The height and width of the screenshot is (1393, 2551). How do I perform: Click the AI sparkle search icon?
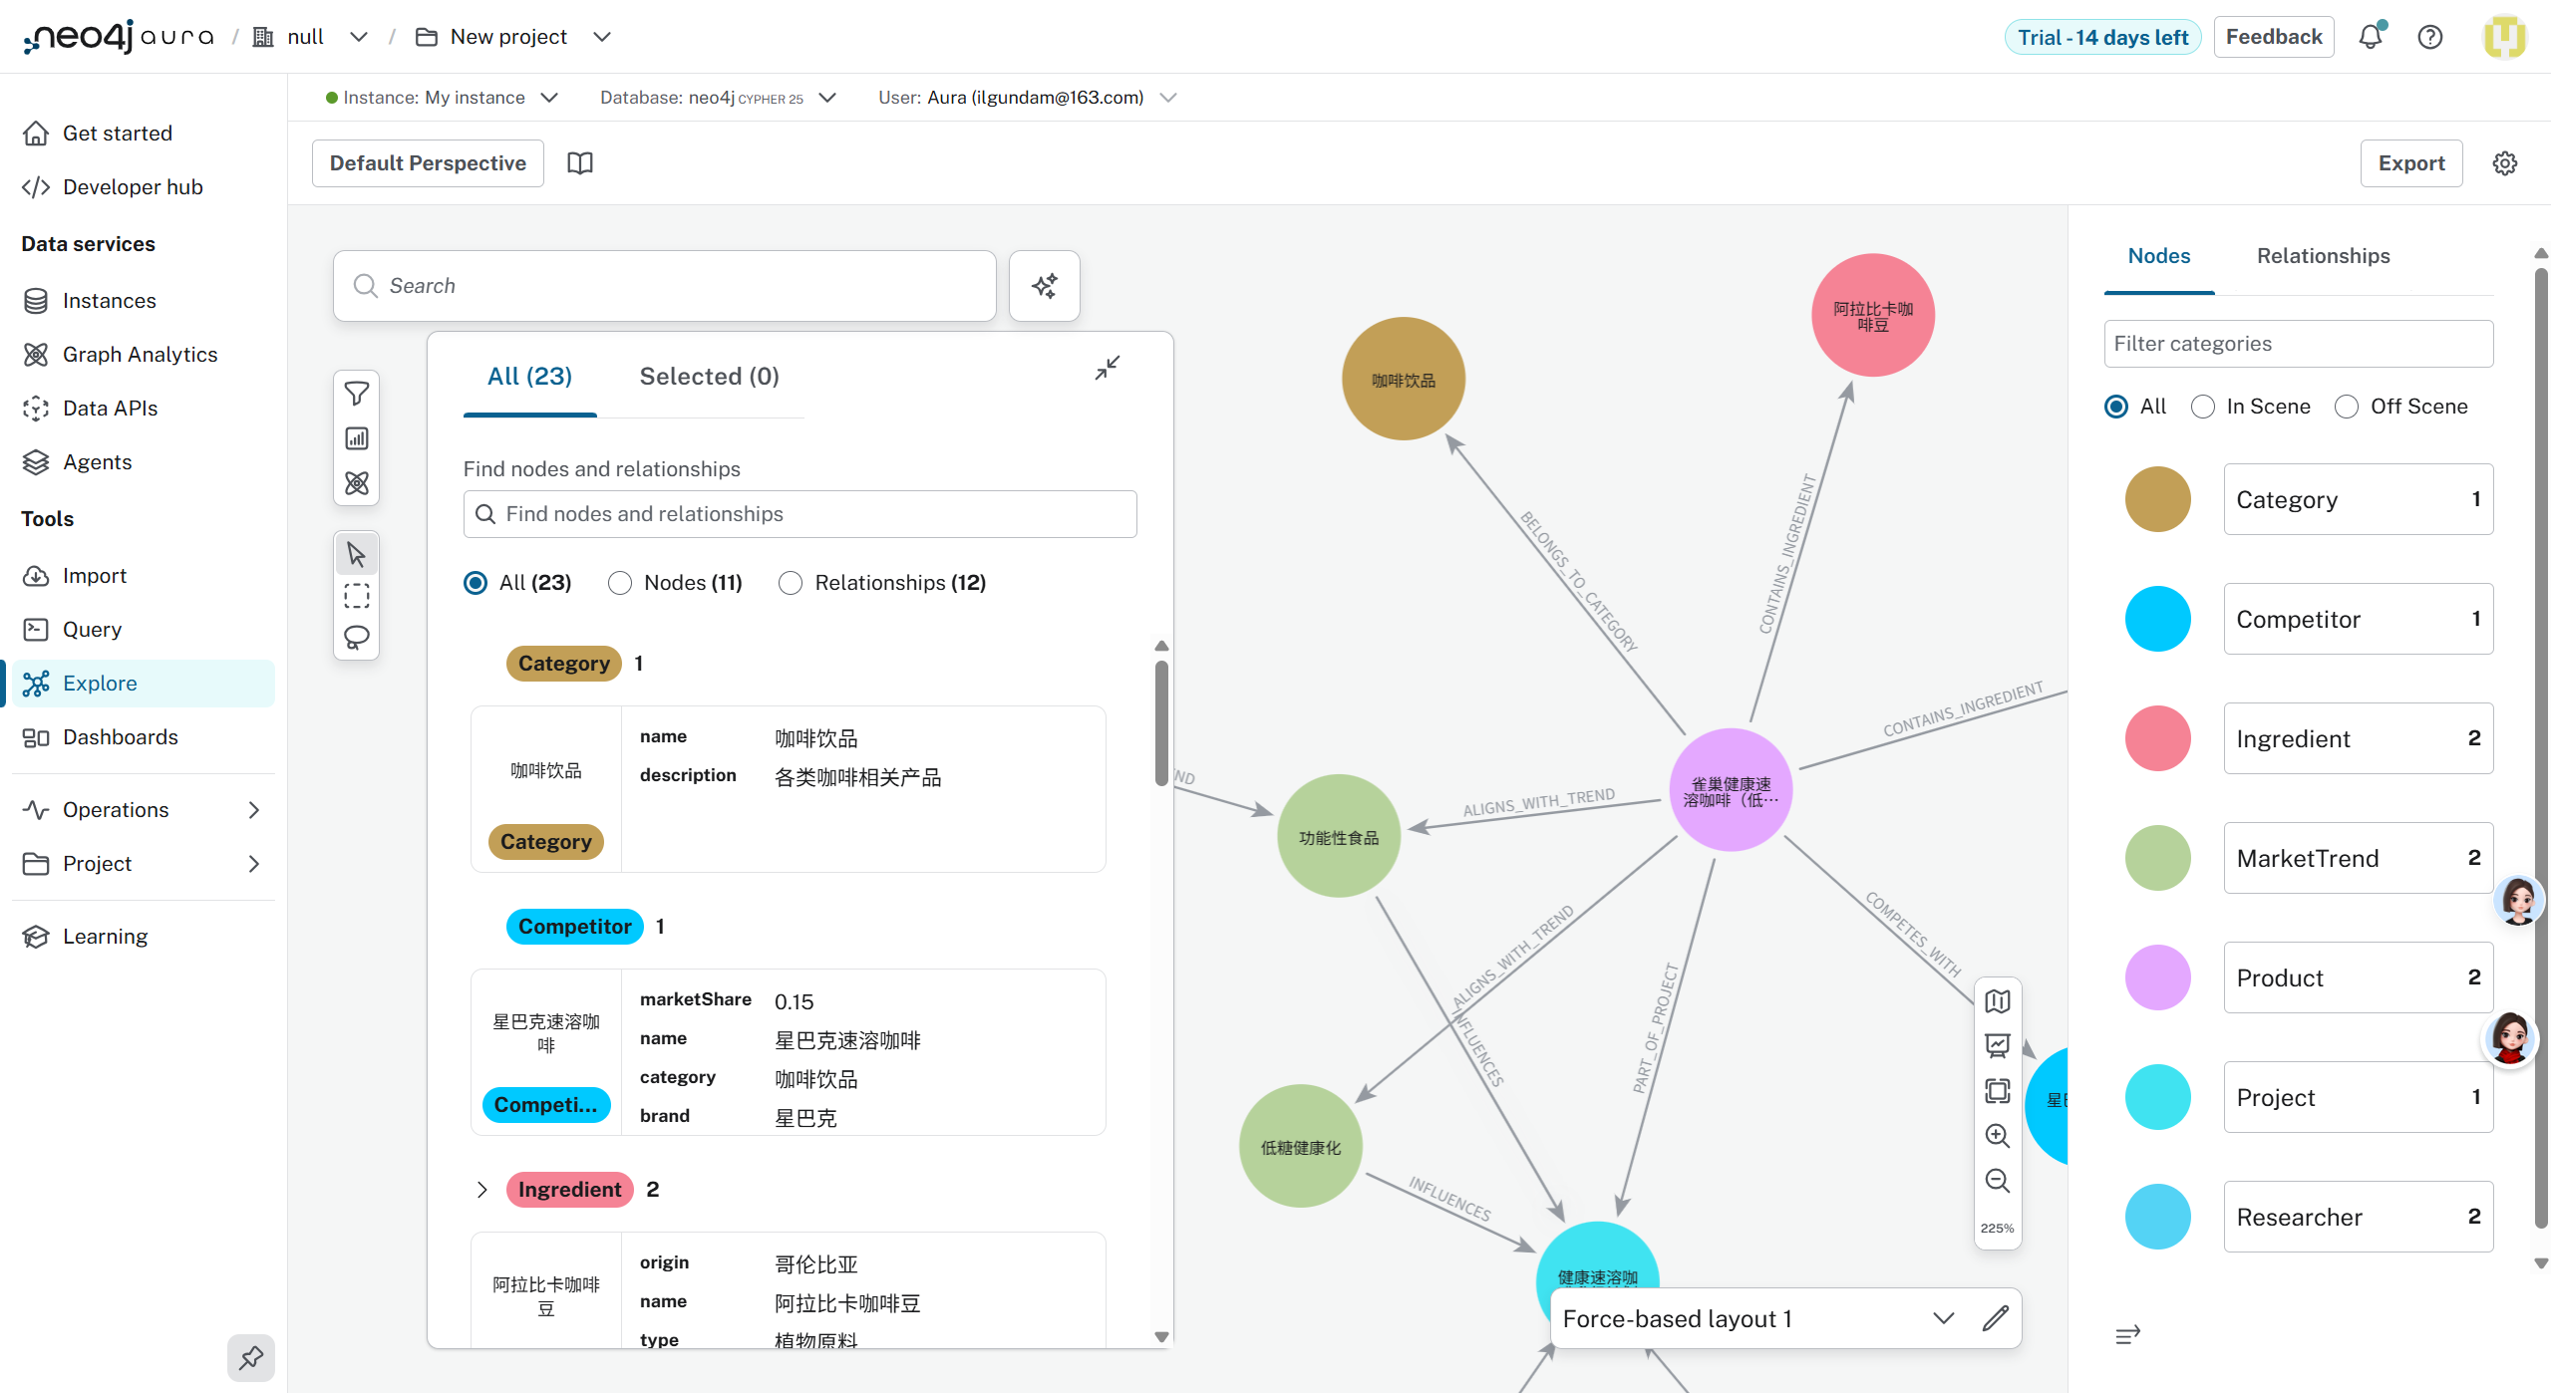point(1044,286)
